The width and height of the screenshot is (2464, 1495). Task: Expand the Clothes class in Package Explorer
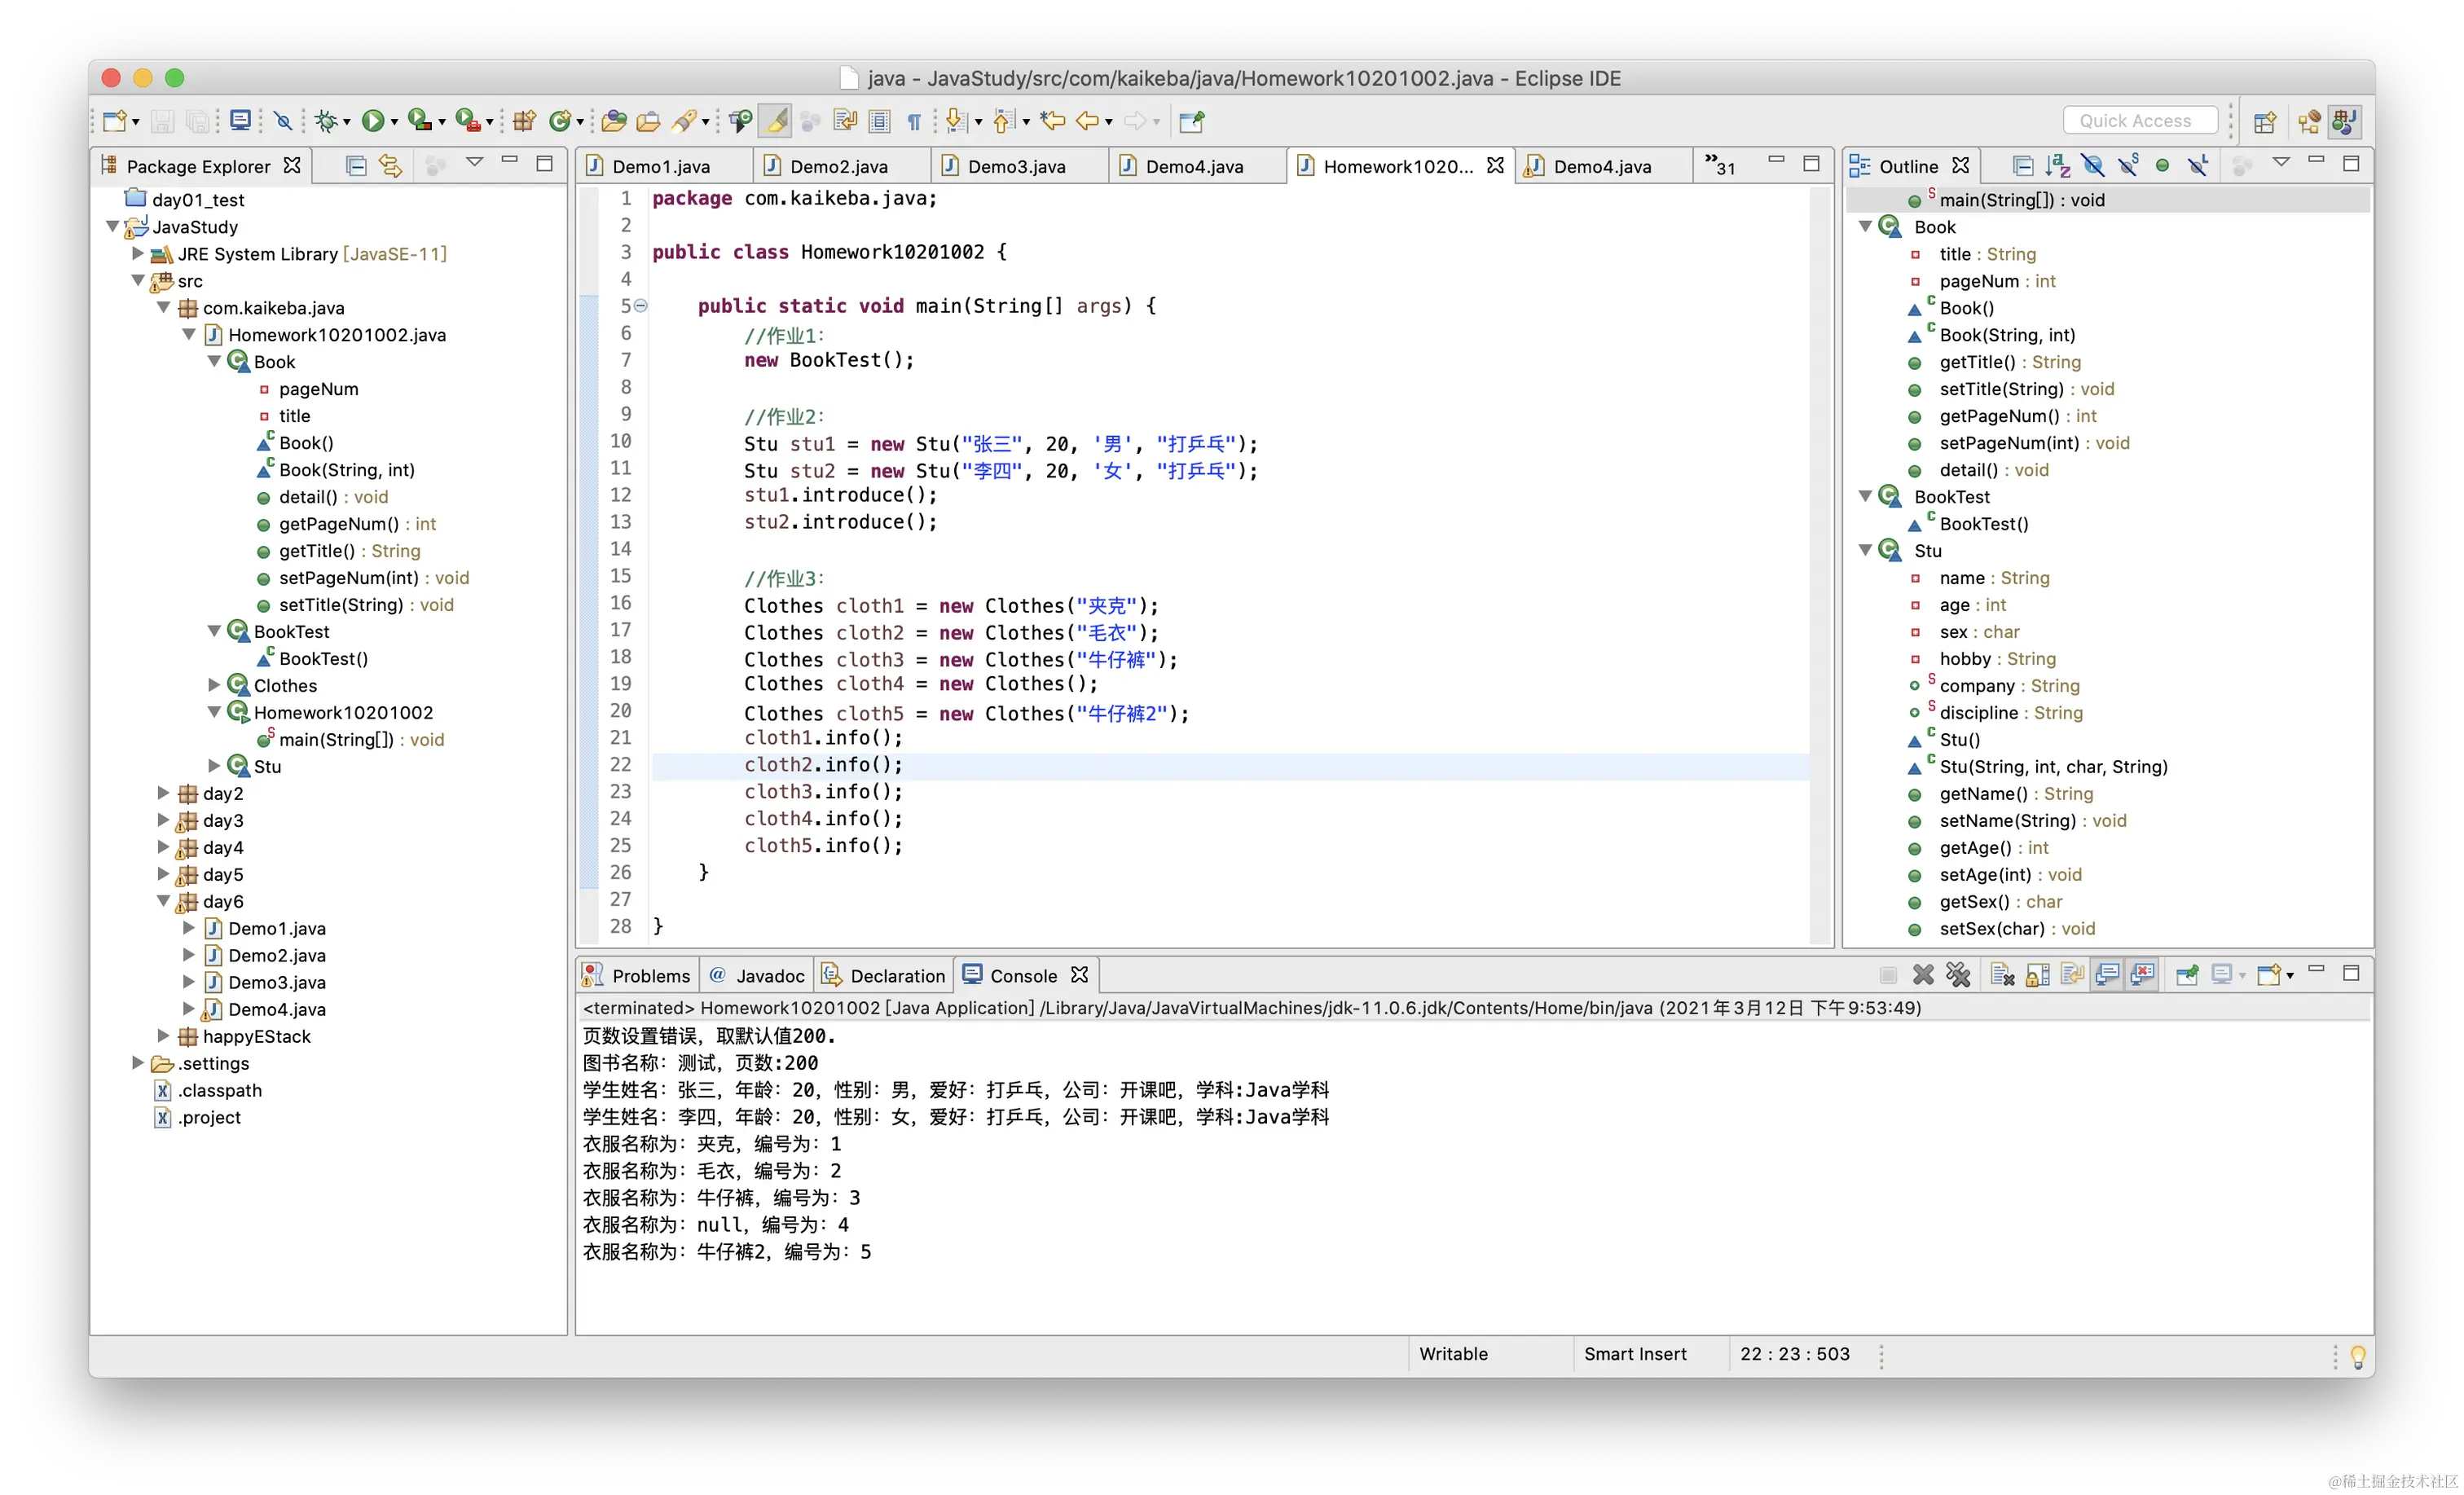tap(214, 685)
